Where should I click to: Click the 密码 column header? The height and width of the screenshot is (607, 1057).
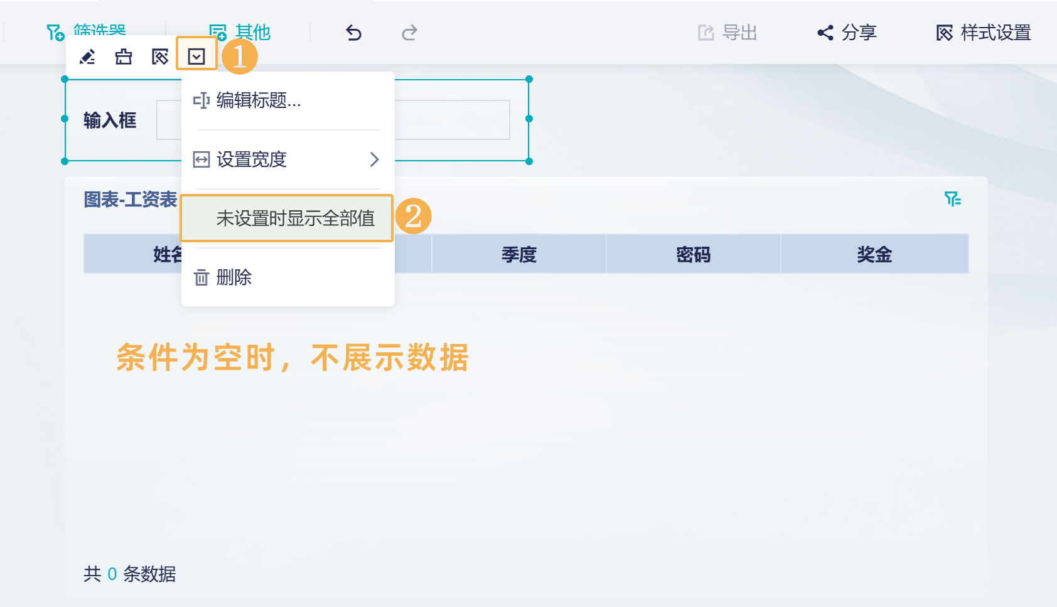(x=694, y=254)
